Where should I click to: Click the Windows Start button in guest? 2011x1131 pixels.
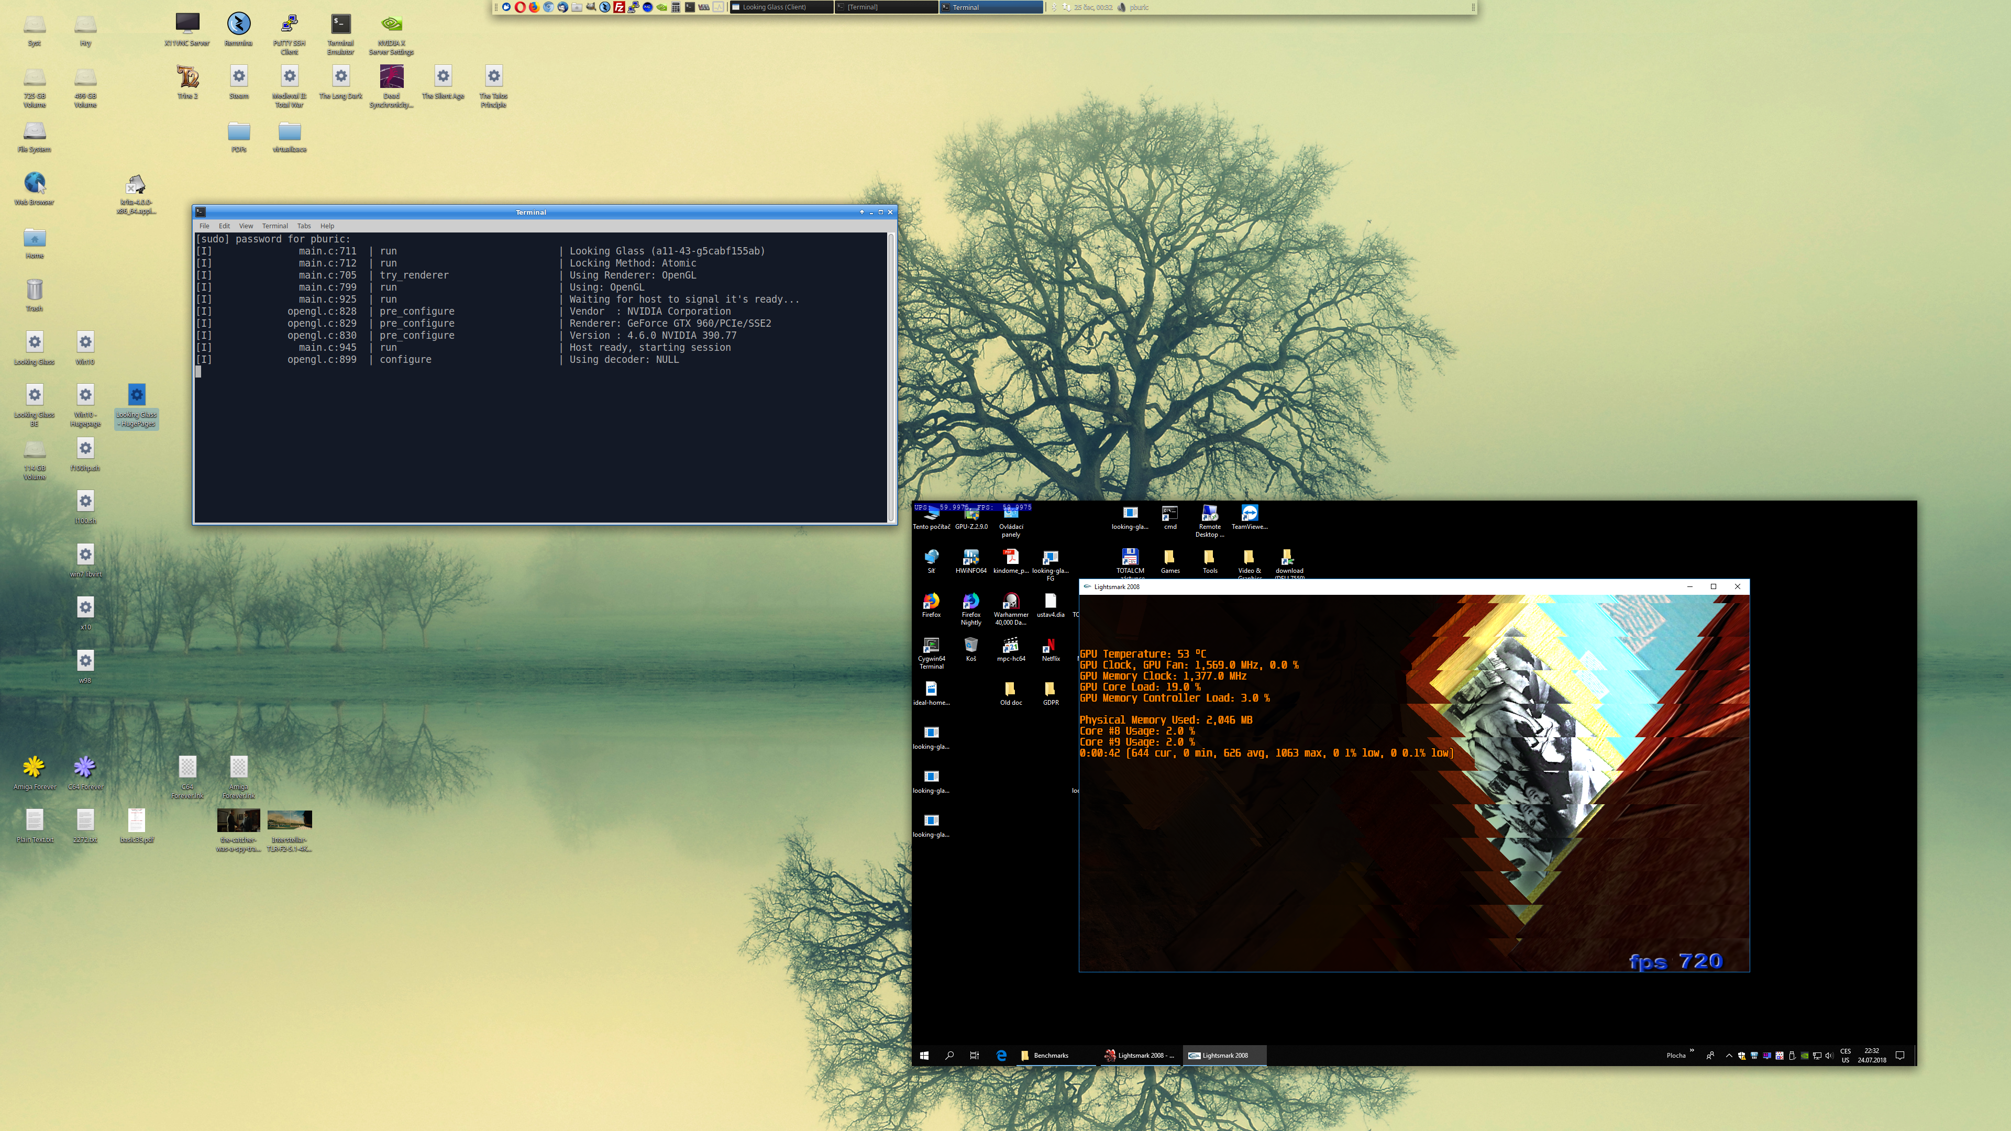tap(924, 1055)
